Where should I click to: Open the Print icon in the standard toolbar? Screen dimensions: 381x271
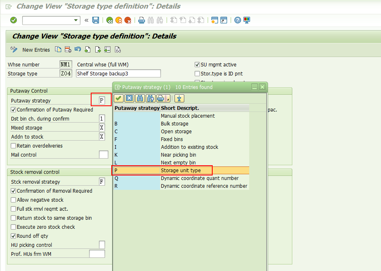[x=141, y=20]
